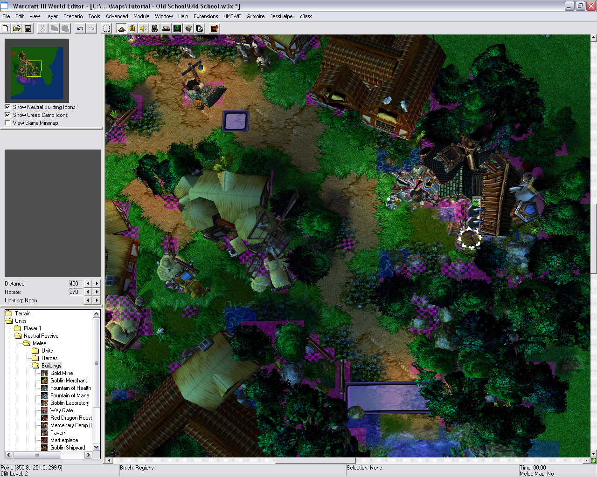Screen dimensions: 597x477
Task: Open the JassHelper menu
Action: click(x=282, y=16)
